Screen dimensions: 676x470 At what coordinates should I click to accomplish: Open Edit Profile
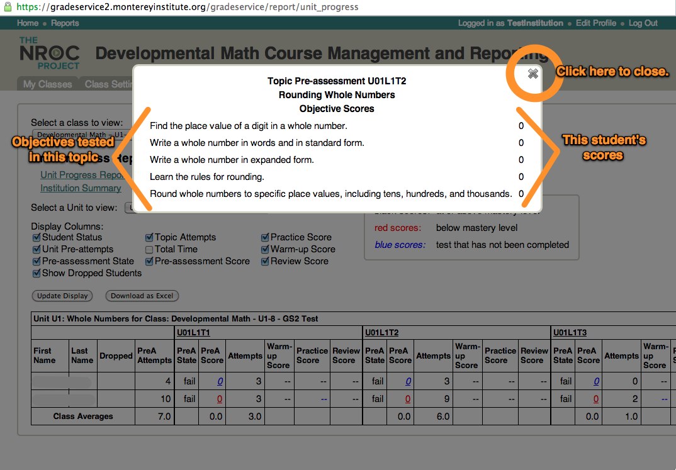pos(596,23)
